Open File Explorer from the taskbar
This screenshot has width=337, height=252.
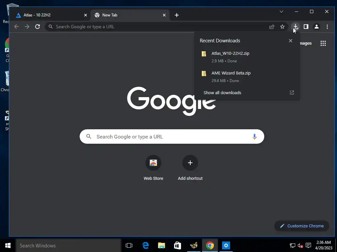click(161, 245)
